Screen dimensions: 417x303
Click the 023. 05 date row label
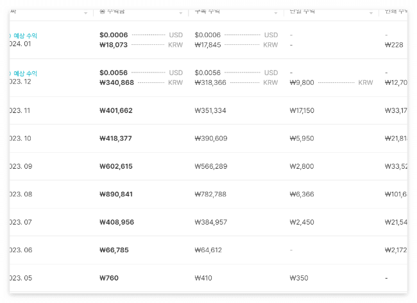[x=21, y=278]
